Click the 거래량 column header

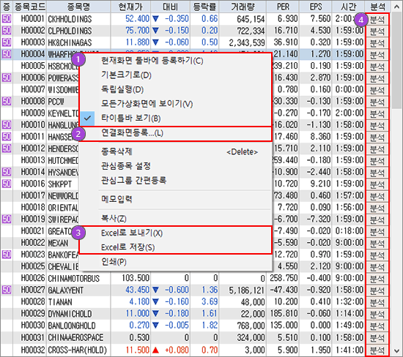click(x=243, y=7)
